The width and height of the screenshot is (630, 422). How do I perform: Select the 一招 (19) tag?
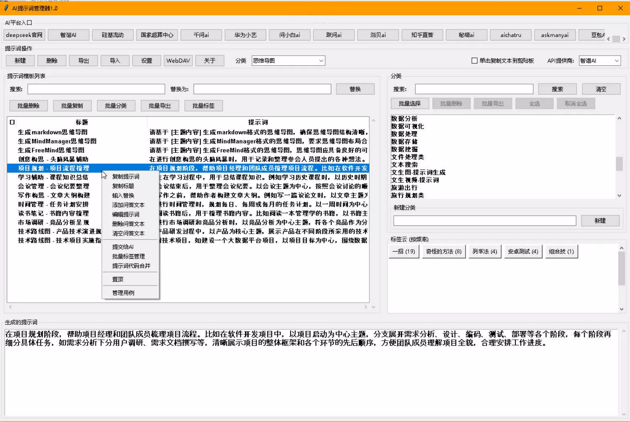point(404,252)
